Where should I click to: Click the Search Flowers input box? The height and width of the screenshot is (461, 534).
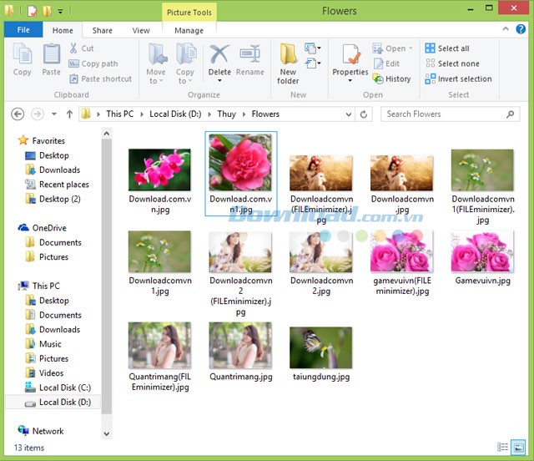pos(444,114)
